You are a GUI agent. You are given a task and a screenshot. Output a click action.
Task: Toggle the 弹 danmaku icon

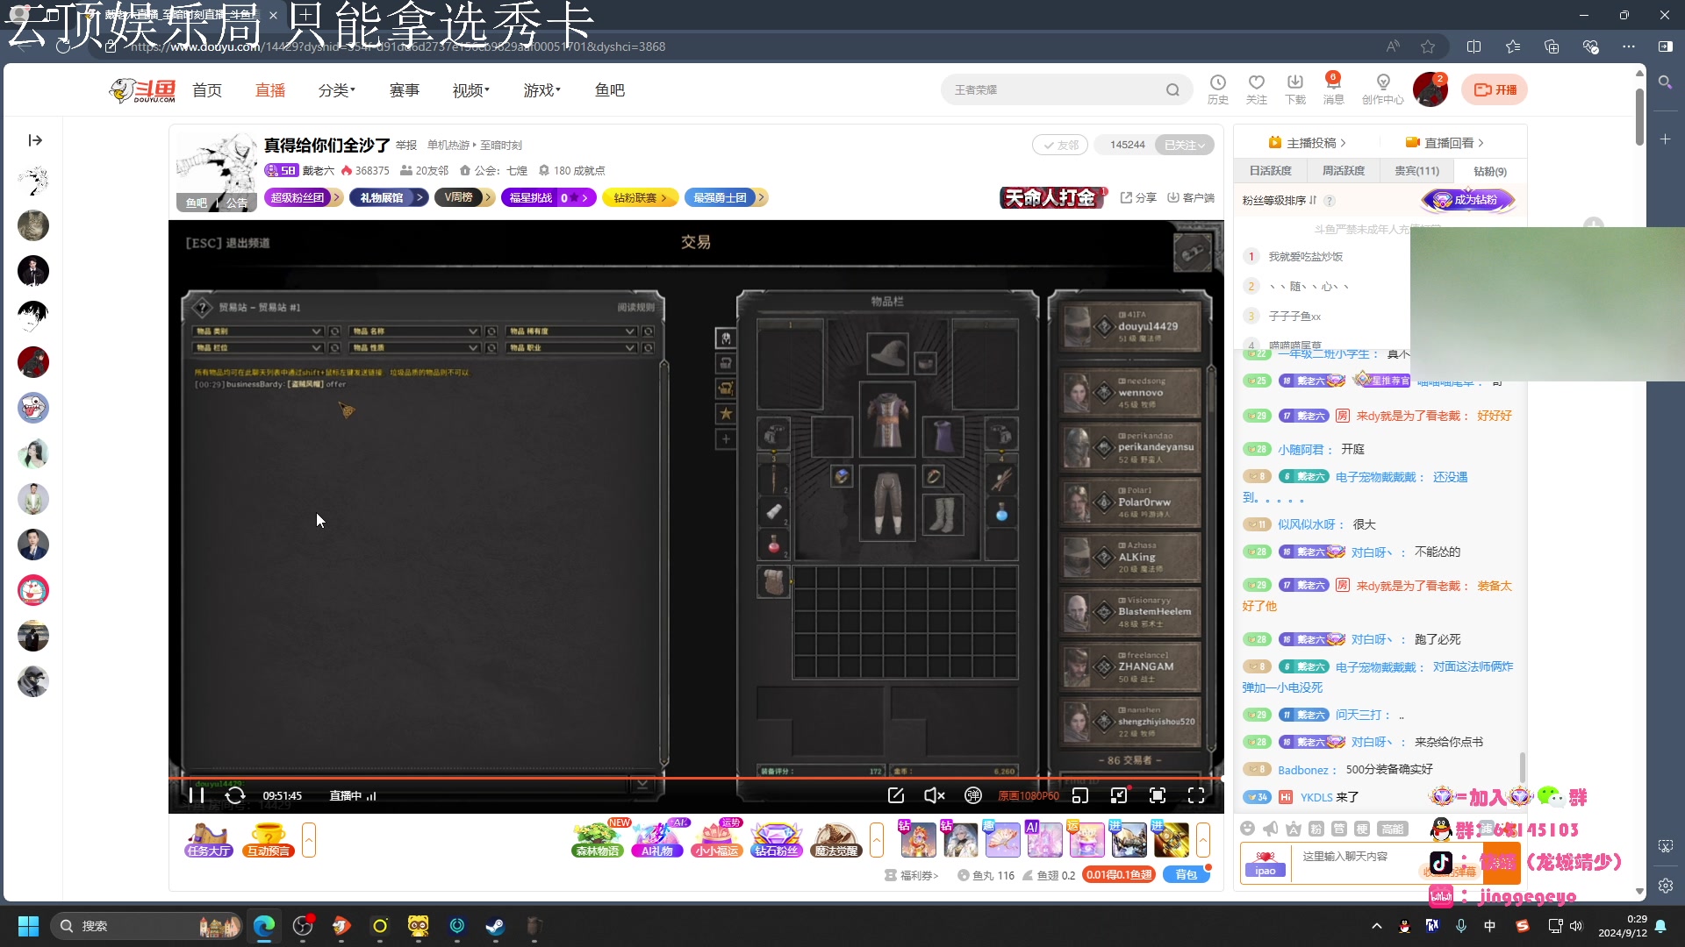coord(973,795)
